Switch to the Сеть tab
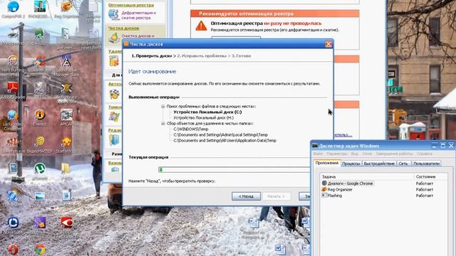This screenshot has width=456, height=256. pyautogui.click(x=403, y=164)
